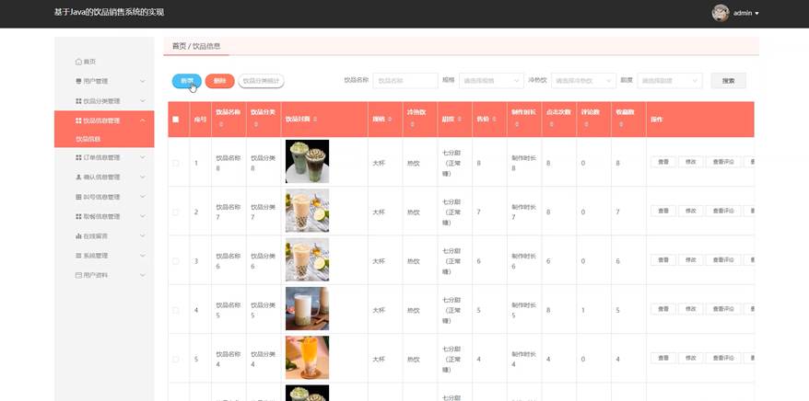
Task: Click the page title 基于Java的饮品销售系统的实现
Action: [109, 12]
